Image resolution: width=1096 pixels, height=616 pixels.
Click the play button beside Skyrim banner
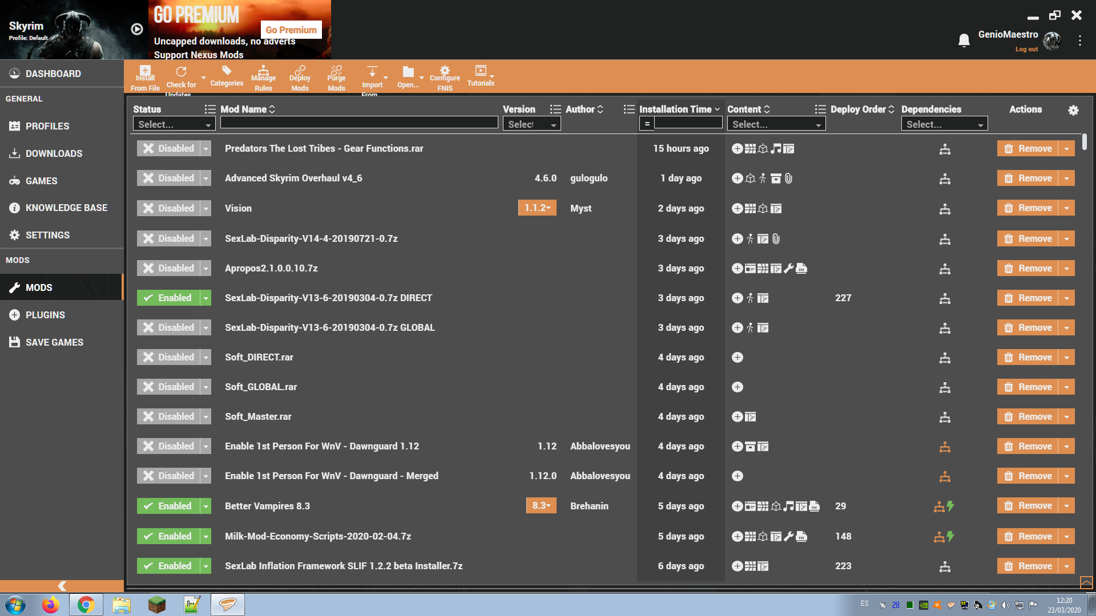pyautogui.click(x=137, y=29)
